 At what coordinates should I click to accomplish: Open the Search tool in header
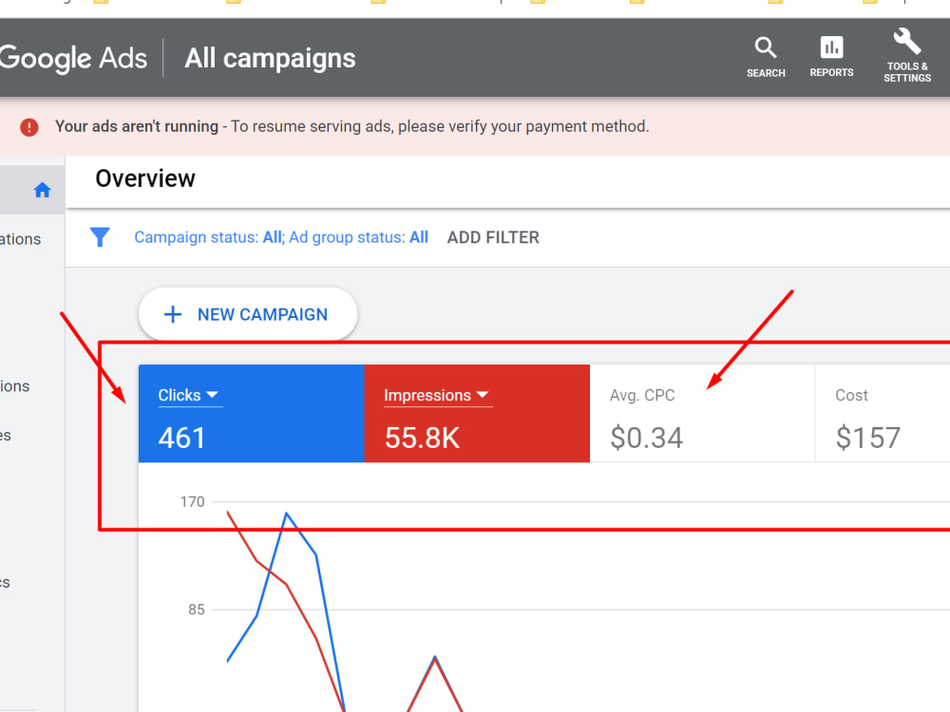(765, 58)
